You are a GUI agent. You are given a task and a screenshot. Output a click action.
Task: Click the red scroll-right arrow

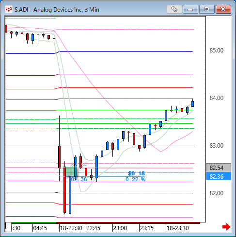click(x=226, y=227)
